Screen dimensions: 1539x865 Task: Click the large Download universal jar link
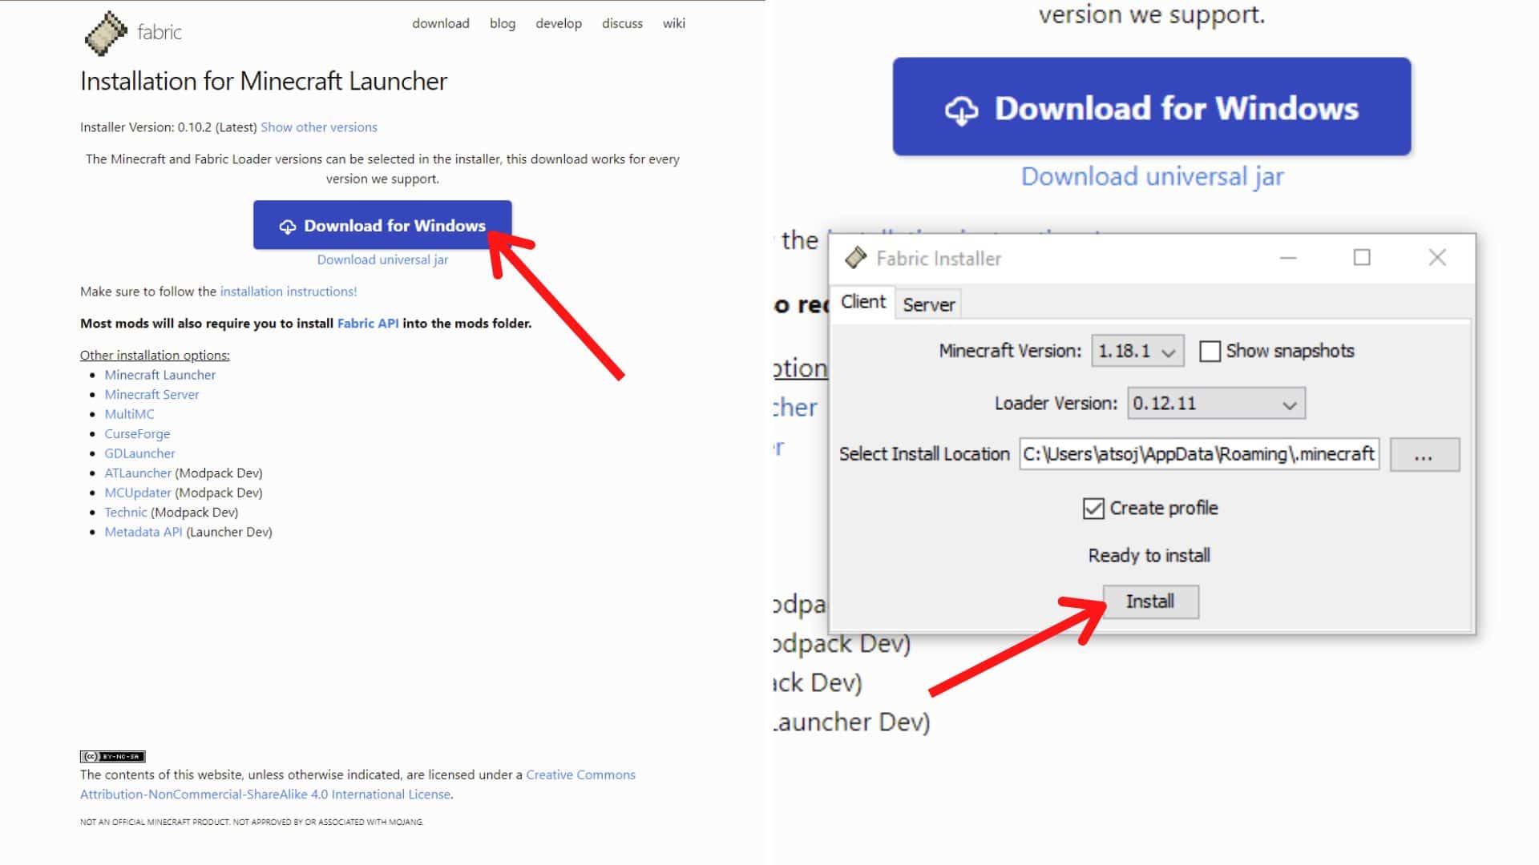pyautogui.click(x=1153, y=176)
